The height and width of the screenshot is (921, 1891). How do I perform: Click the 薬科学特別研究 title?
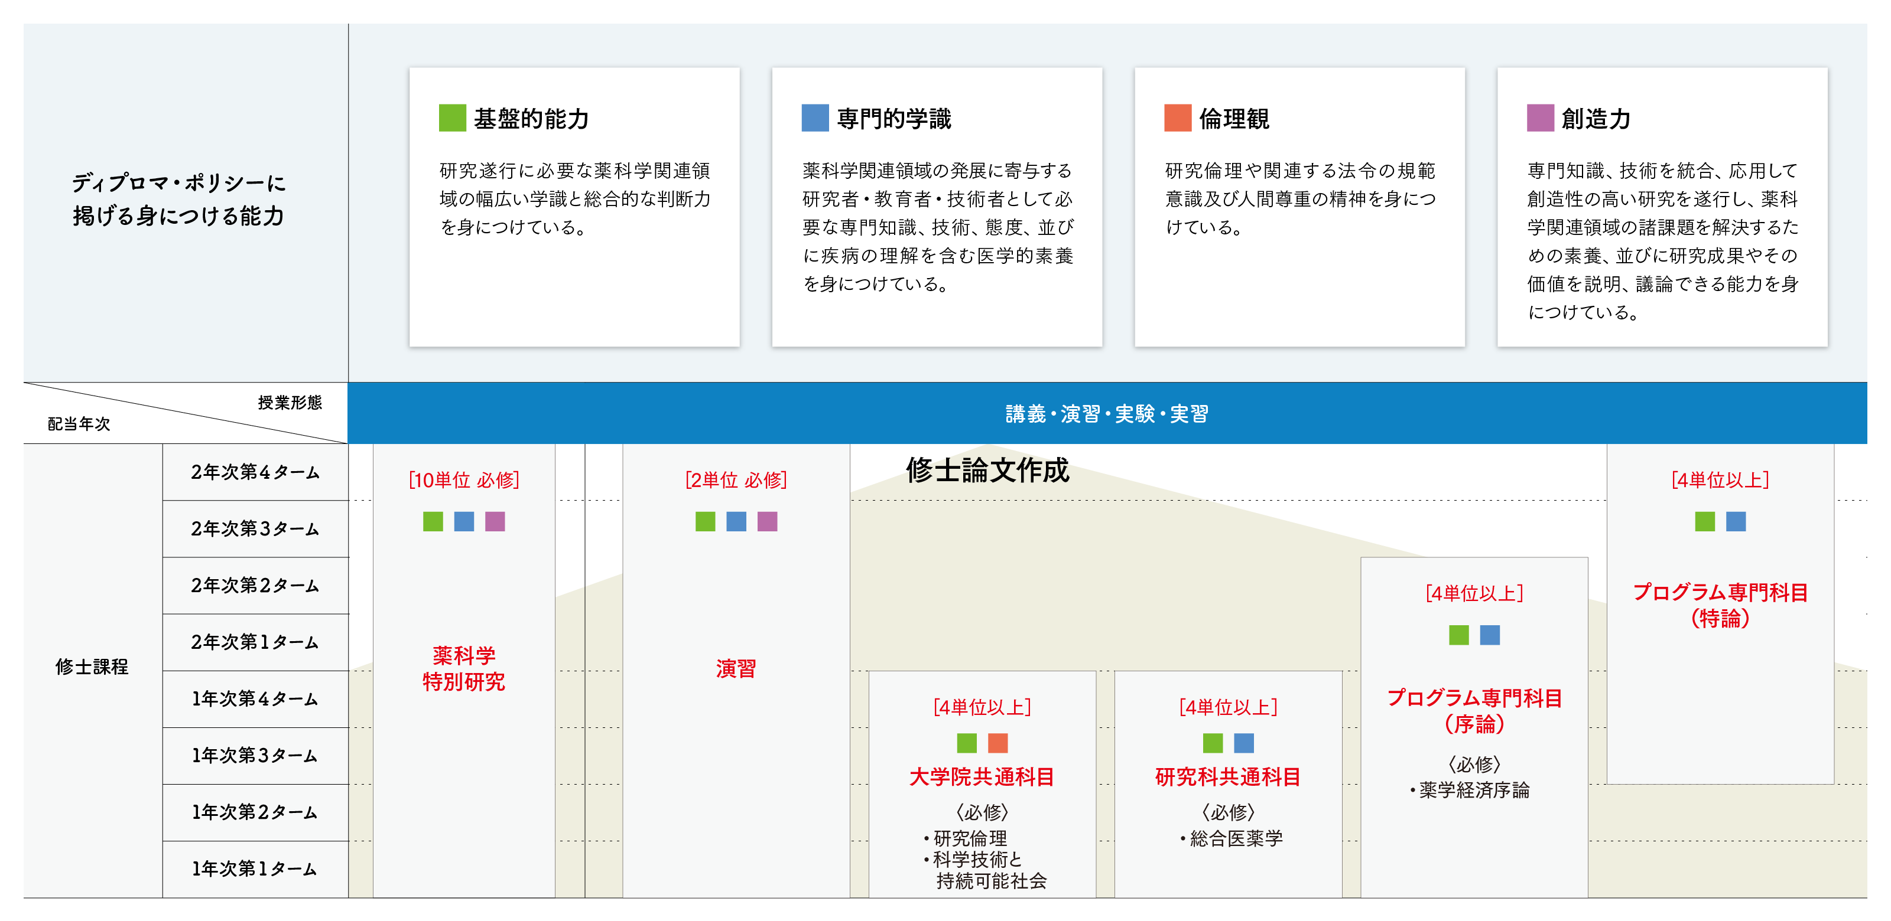(463, 668)
